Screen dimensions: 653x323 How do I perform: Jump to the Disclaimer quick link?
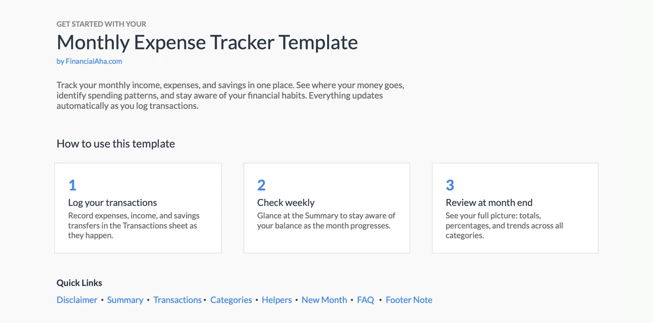(x=77, y=300)
